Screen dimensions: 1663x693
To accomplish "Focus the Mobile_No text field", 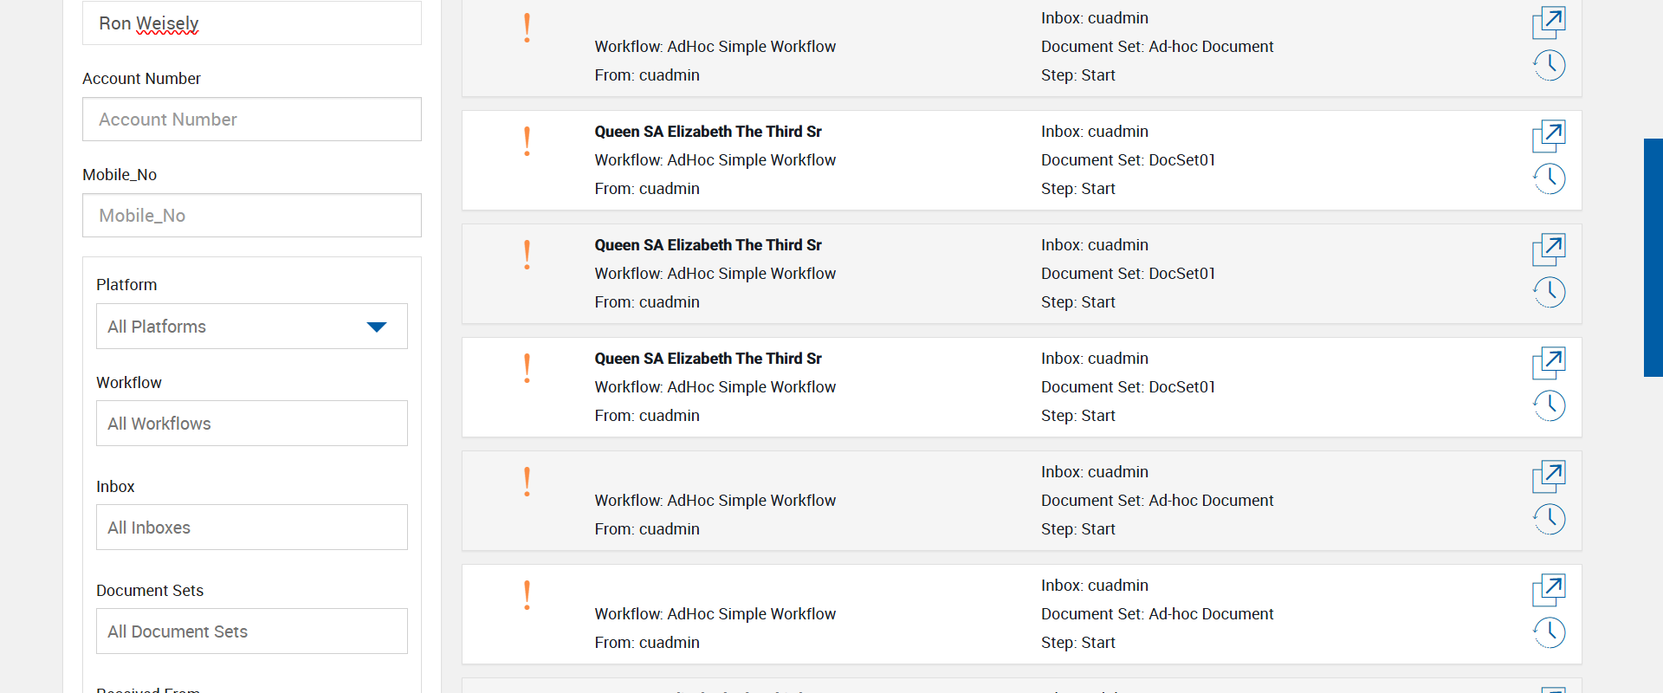I will [x=251, y=216].
